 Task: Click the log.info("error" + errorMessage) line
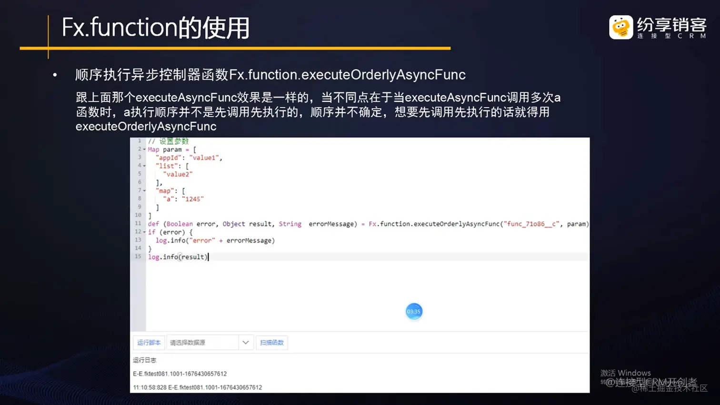215,240
